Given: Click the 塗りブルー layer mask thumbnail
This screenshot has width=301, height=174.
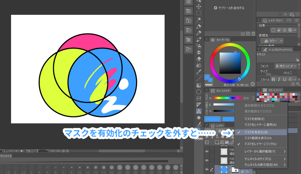Looking at the screenshot, I should pyautogui.click(x=235, y=170).
